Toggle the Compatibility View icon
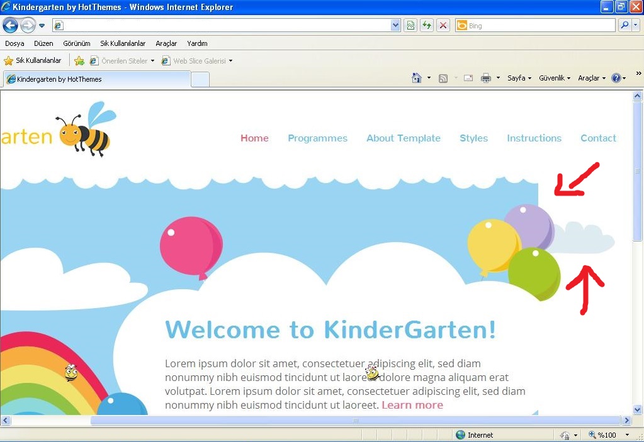 click(410, 25)
